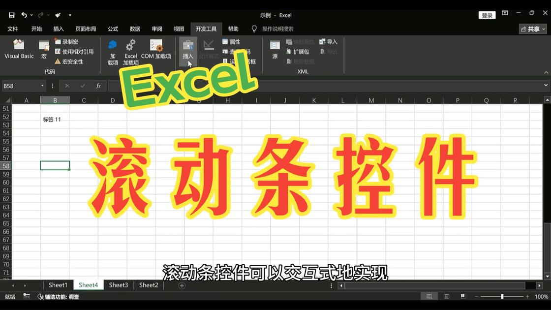Switch to Page Break Preview
The width and height of the screenshot is (551, 310).
[x=463, y=296]
